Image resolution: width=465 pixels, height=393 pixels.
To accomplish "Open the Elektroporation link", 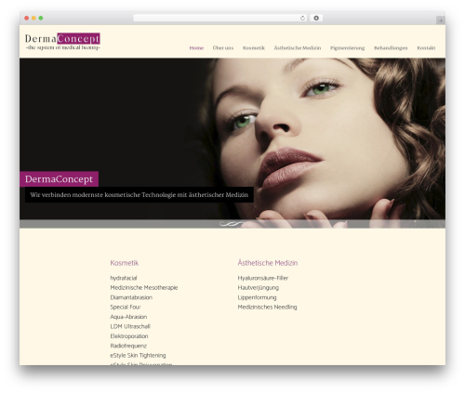I will tap(129, 336).
